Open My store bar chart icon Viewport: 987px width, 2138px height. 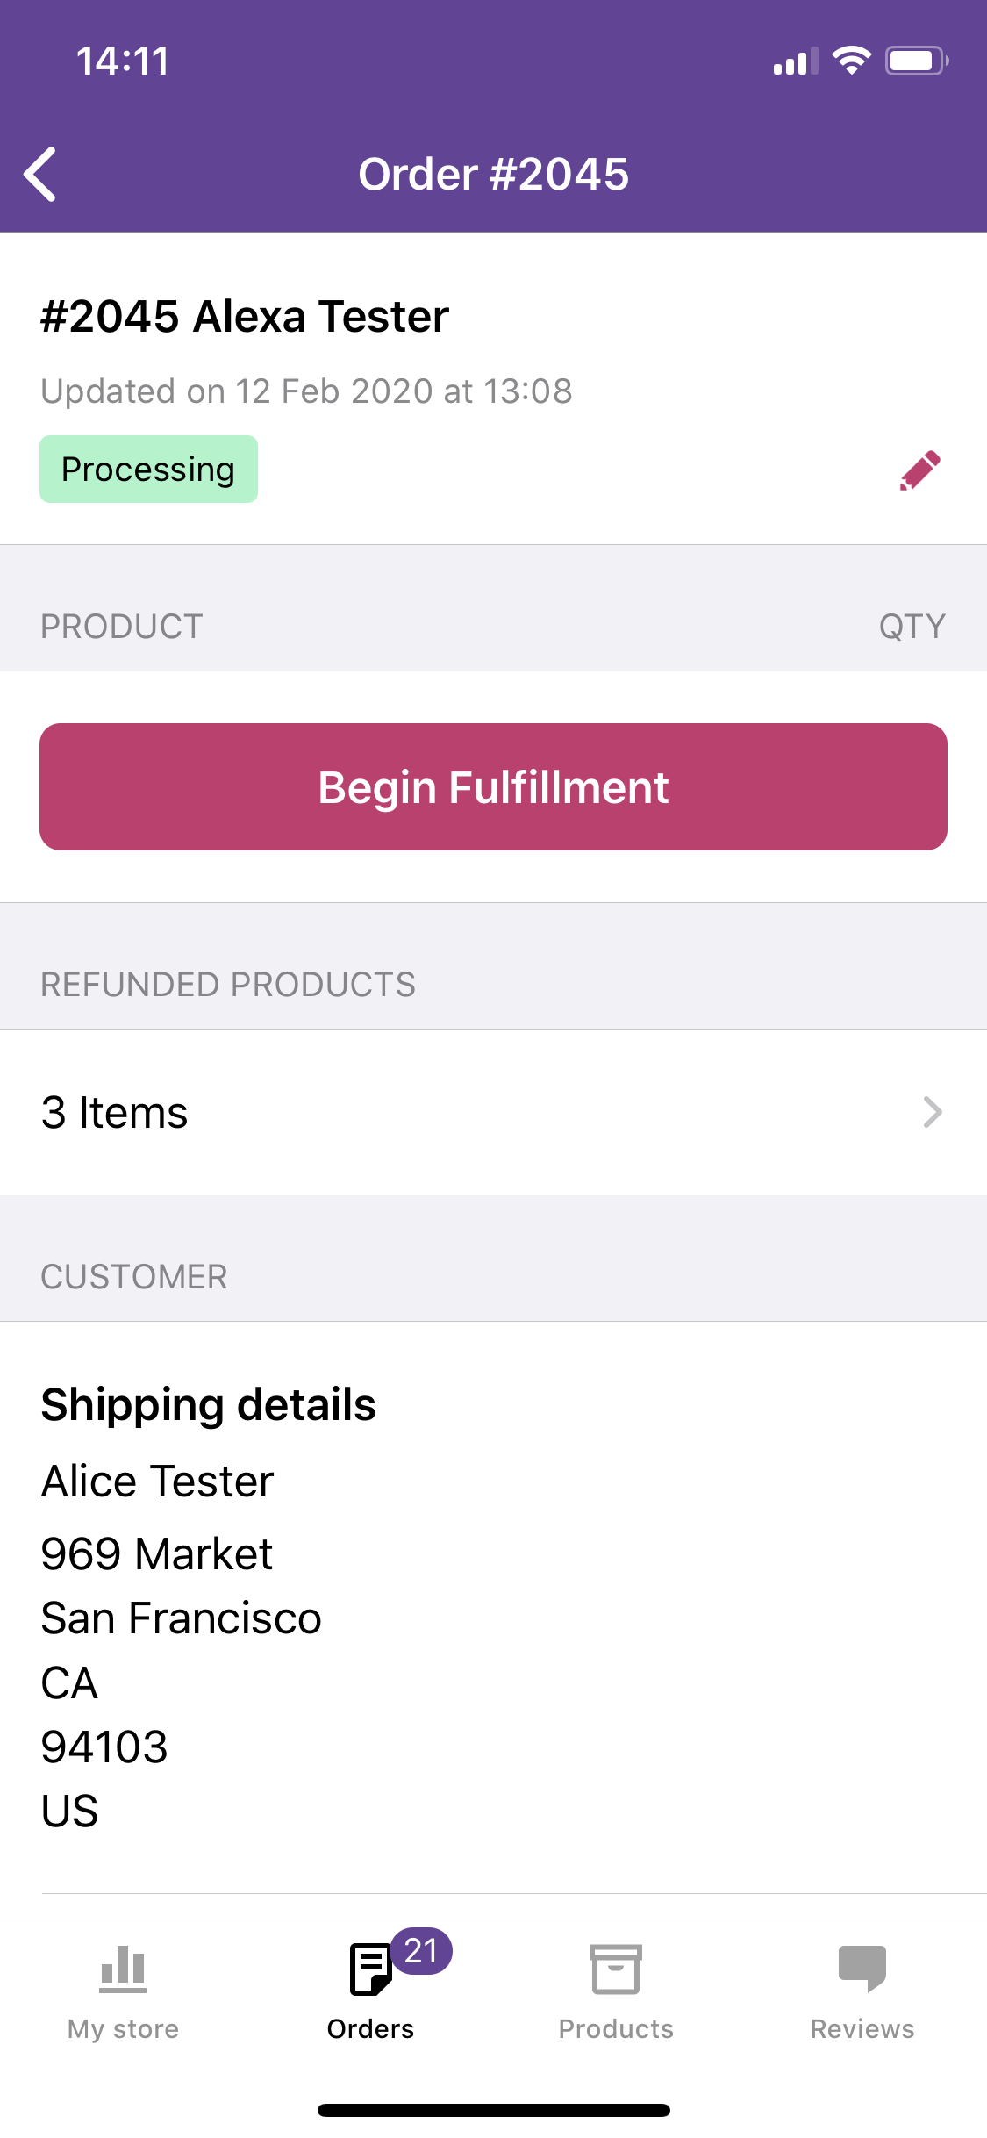123,1969
